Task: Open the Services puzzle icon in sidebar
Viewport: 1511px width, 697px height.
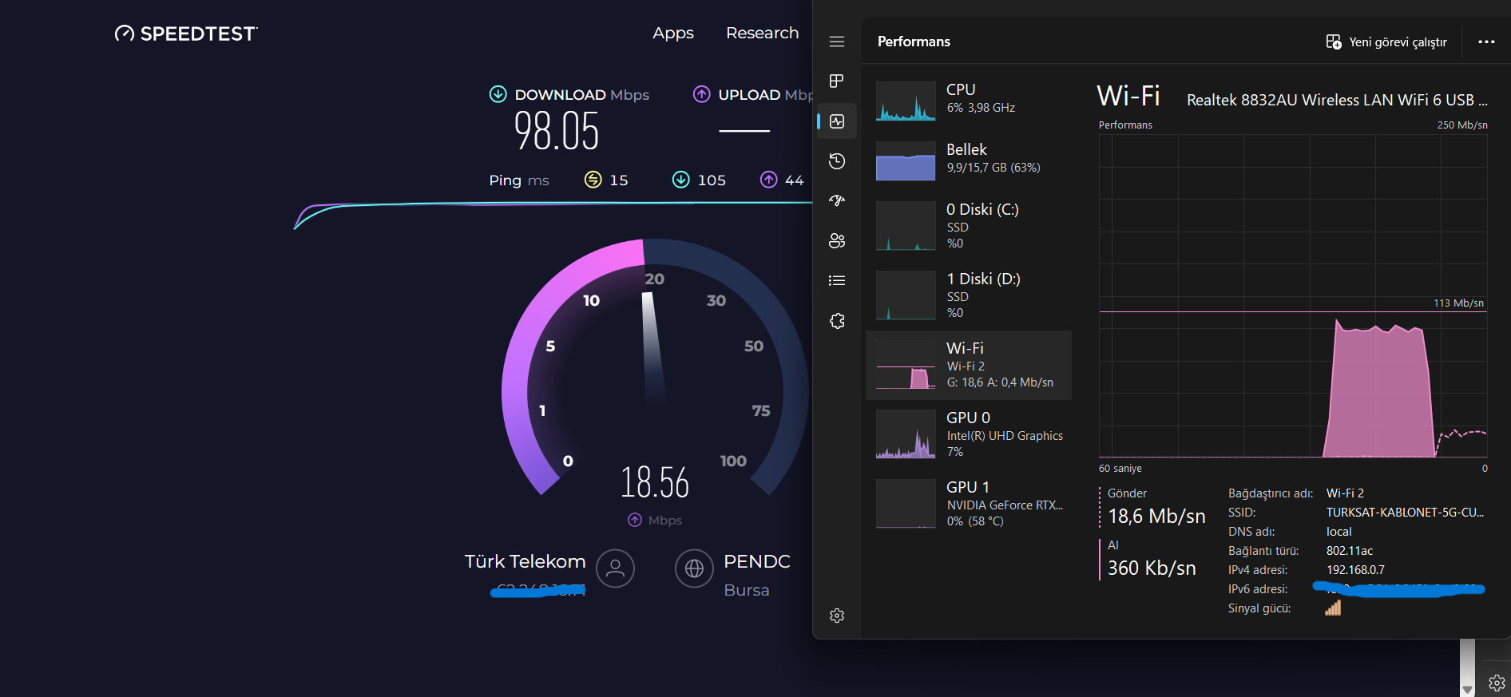Action: point(837,321)
